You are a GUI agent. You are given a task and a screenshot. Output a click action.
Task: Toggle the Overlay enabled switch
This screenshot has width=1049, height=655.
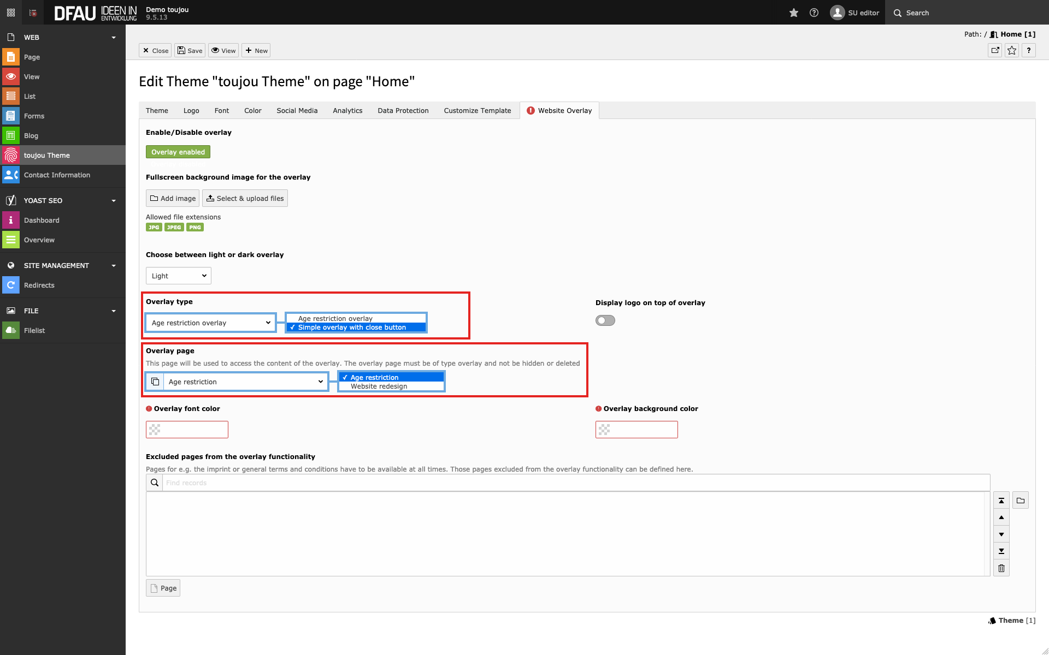(178, 152)
